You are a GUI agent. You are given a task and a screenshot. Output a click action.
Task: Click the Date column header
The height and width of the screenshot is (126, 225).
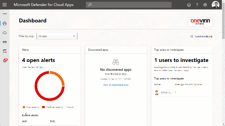coord(52,121)
